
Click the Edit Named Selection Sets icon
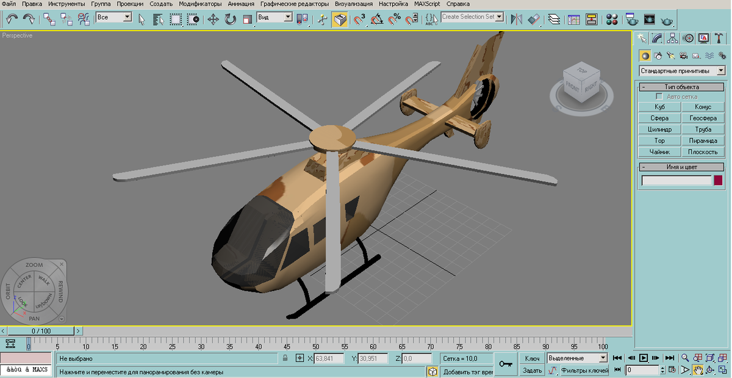tap(430, 19)
